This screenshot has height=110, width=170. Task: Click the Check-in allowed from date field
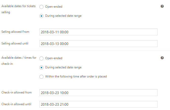coord(99,93)
